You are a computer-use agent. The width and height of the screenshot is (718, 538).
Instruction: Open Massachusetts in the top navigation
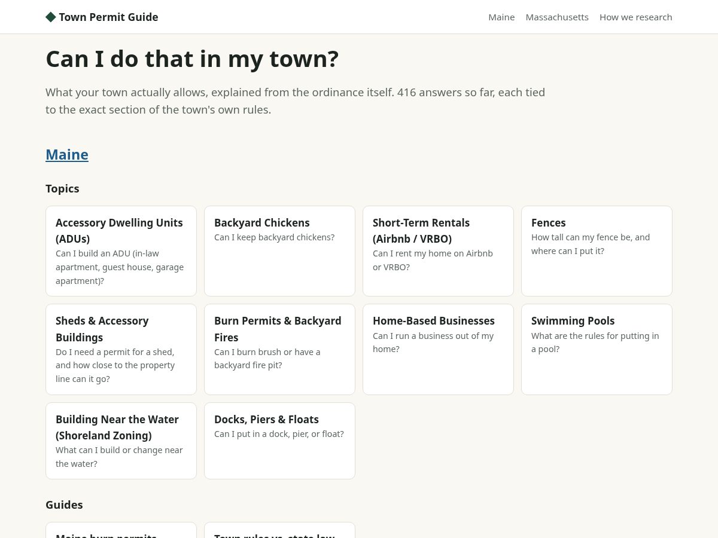[x=557, y=17]
